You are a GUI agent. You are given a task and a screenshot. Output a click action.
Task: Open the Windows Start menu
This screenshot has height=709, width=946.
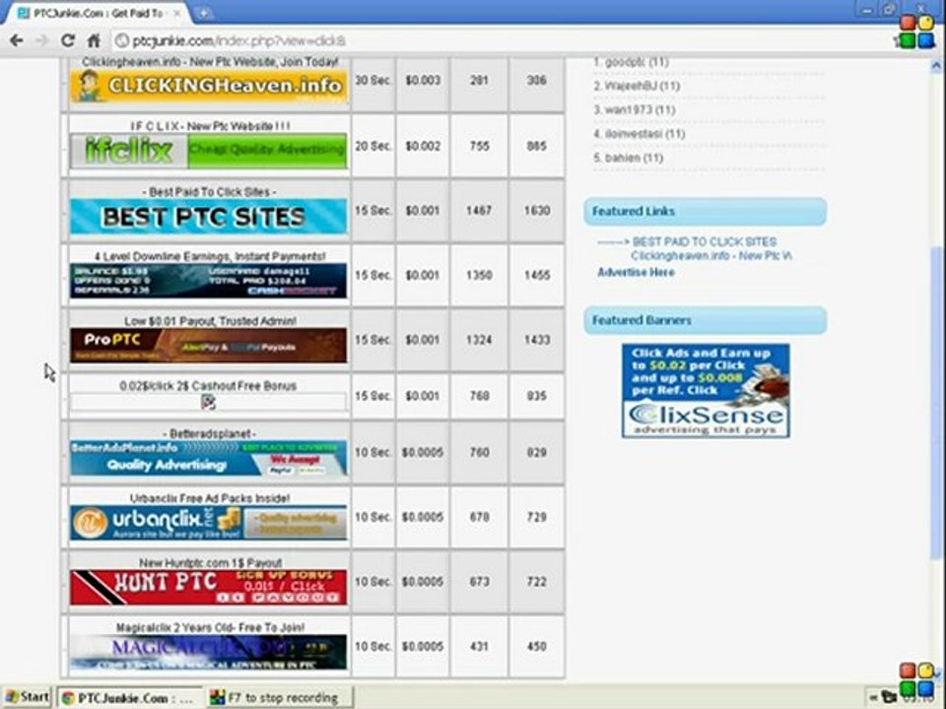[x=28, y=697]
